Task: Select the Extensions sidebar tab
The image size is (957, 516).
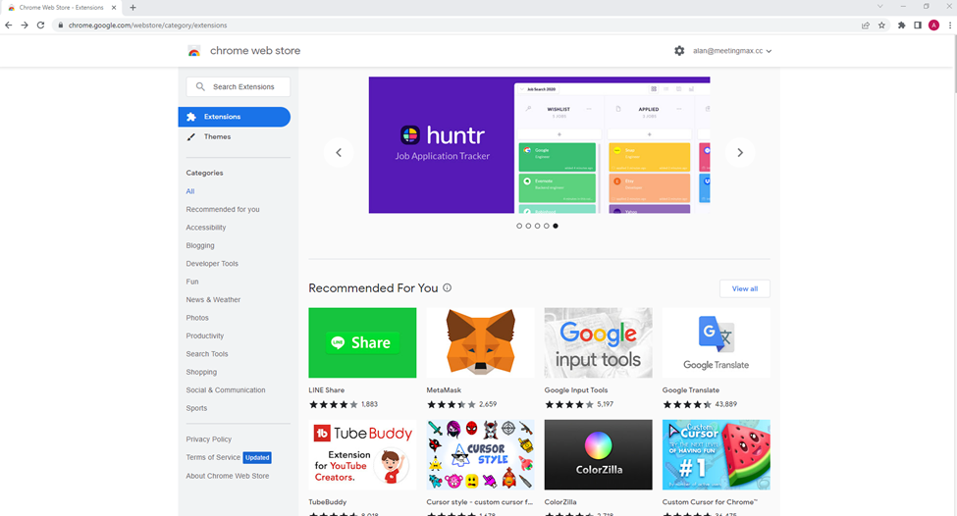Action: (235, 117)
